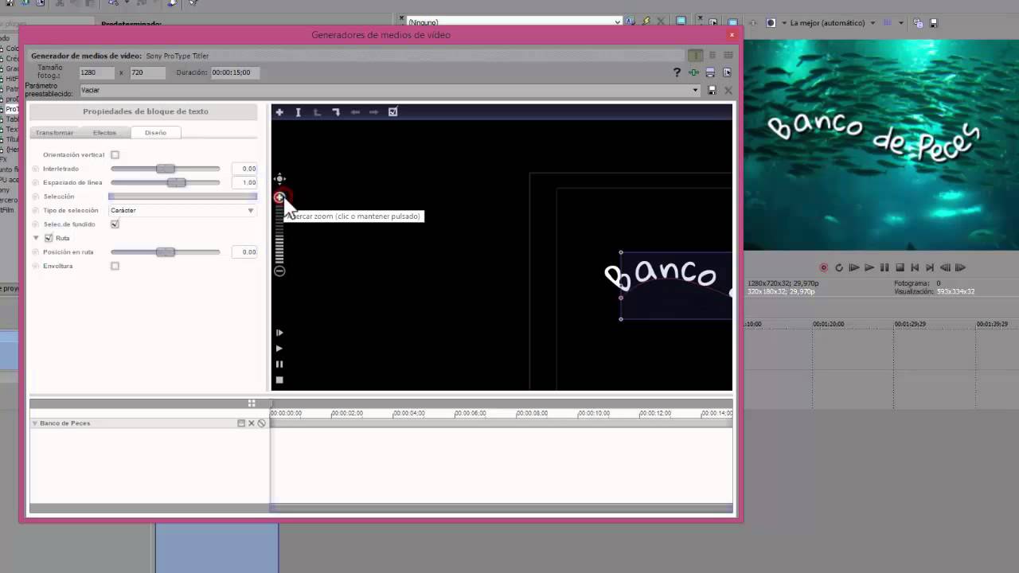Viewport: 1019px width, 573px height.
Task: Open the (Ninguno) dropdown at top
Action: (513, 22)
